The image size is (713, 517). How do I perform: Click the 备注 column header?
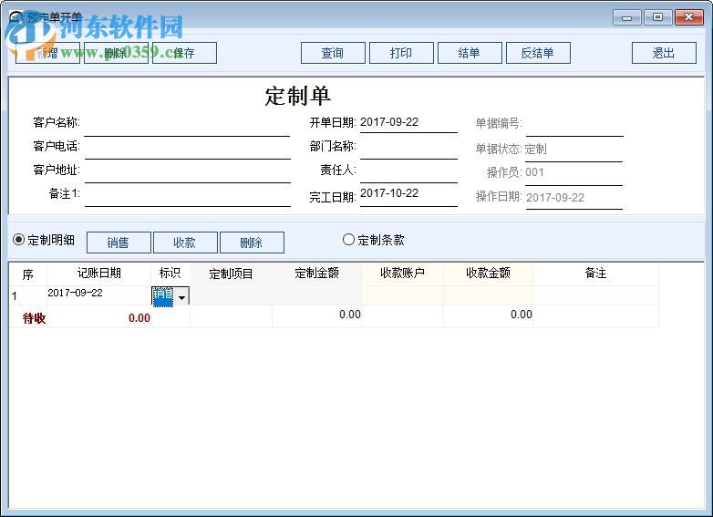(x=595, y=274)
